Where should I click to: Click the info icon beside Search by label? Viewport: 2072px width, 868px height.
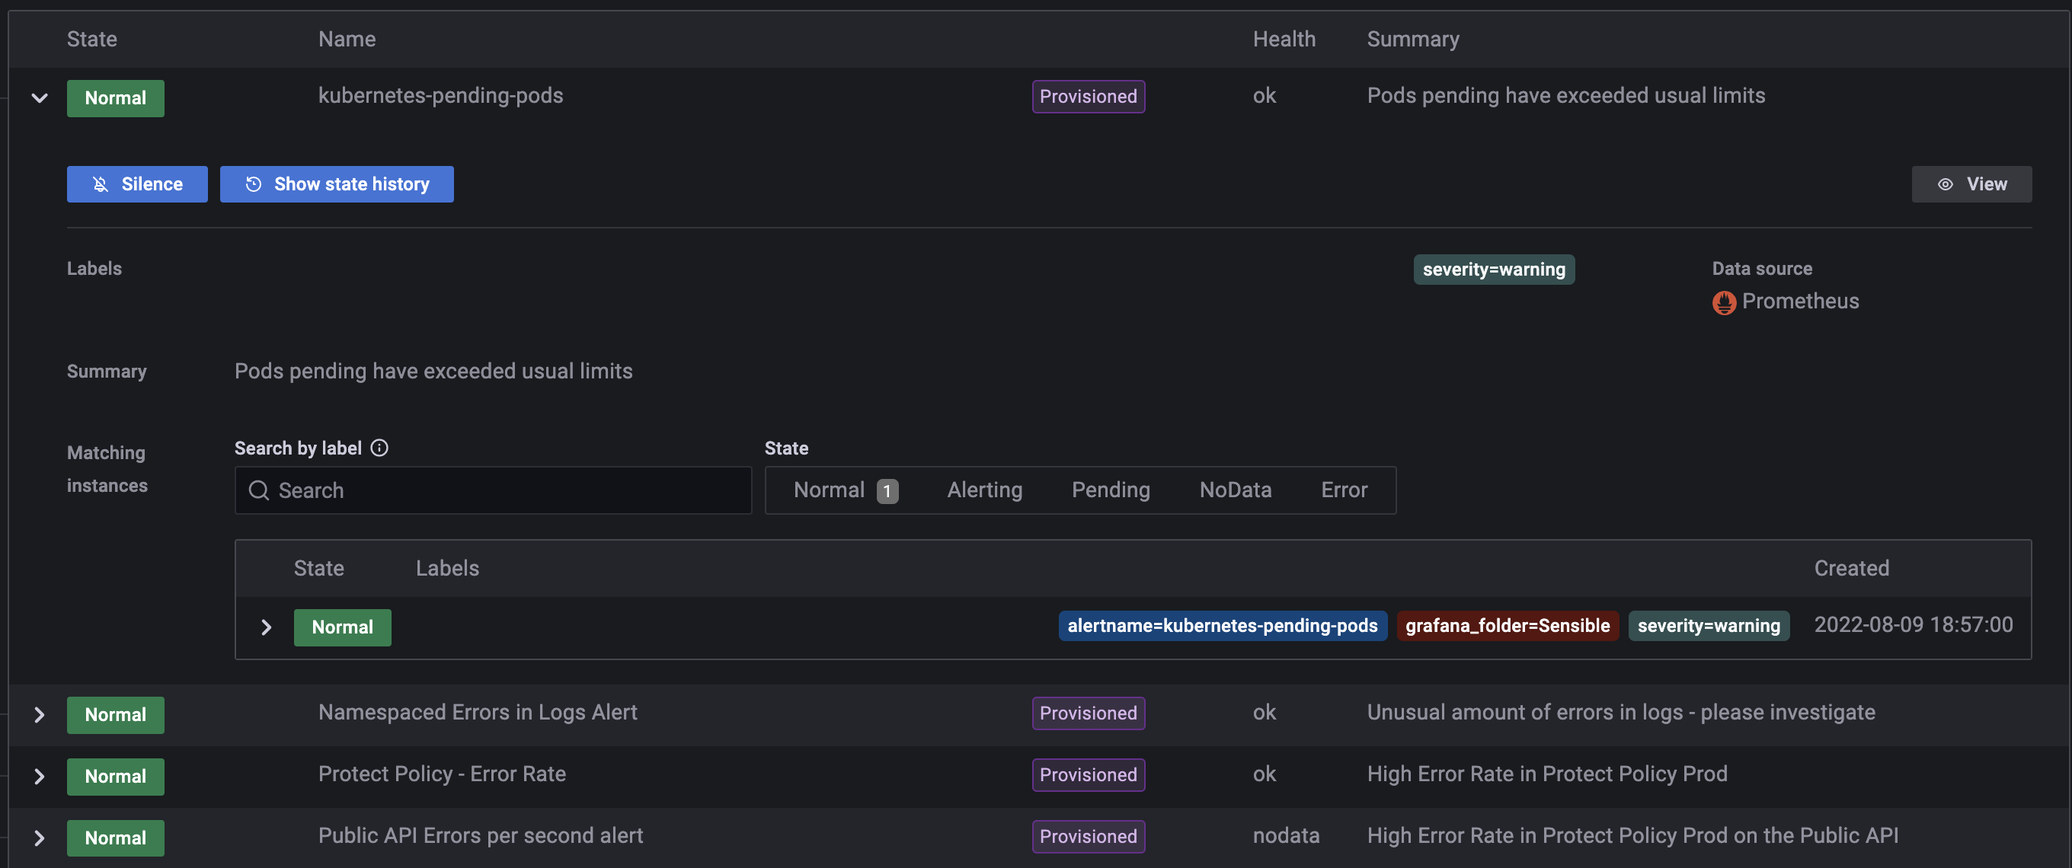pos(379,448)
